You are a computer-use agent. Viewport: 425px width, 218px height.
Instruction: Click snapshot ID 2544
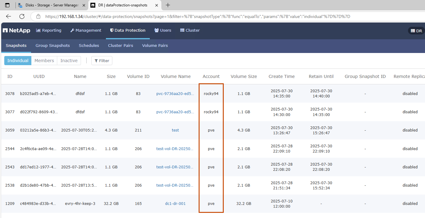pos(10,149)
